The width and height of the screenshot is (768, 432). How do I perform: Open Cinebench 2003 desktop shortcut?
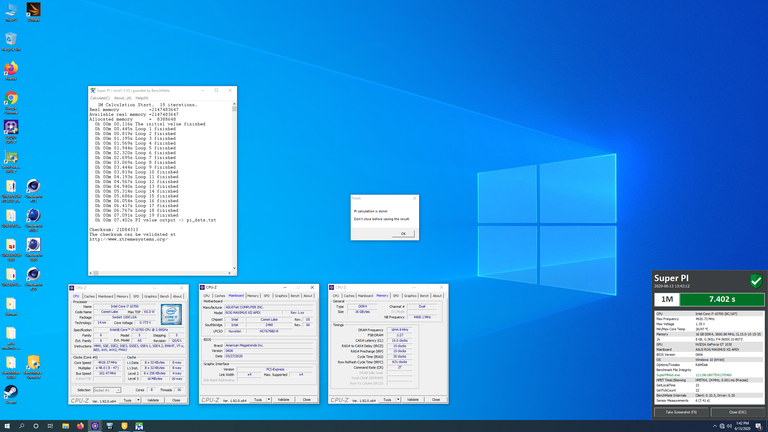pyautogui.click(x=33, y=249)
